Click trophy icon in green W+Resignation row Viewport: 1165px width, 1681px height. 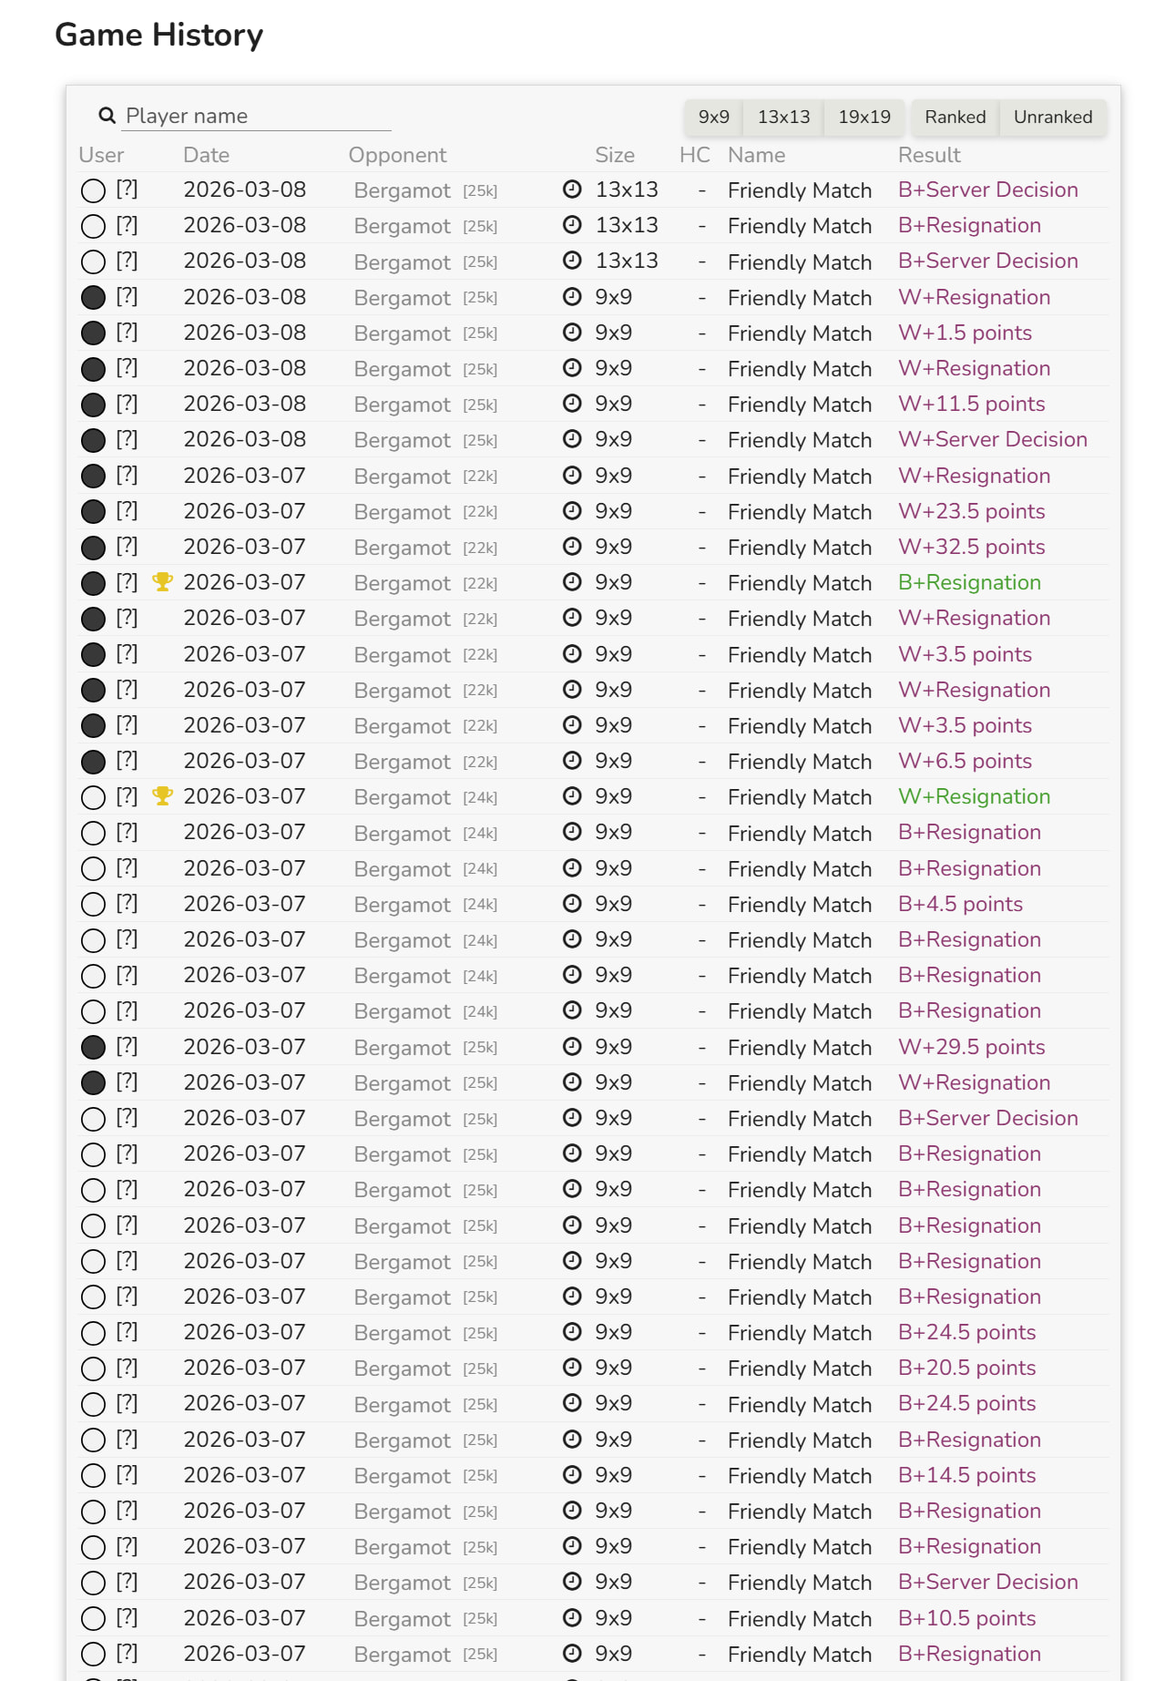162,796
